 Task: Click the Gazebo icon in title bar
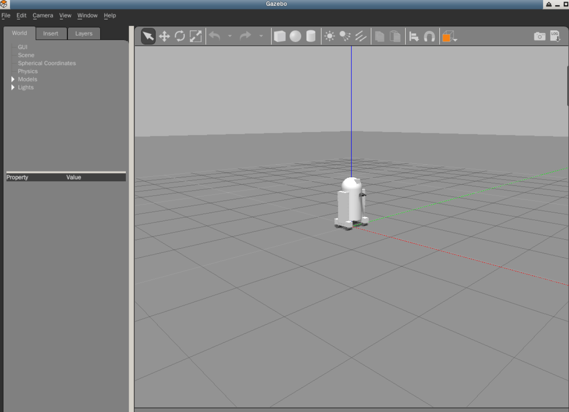tap(4, 4)
